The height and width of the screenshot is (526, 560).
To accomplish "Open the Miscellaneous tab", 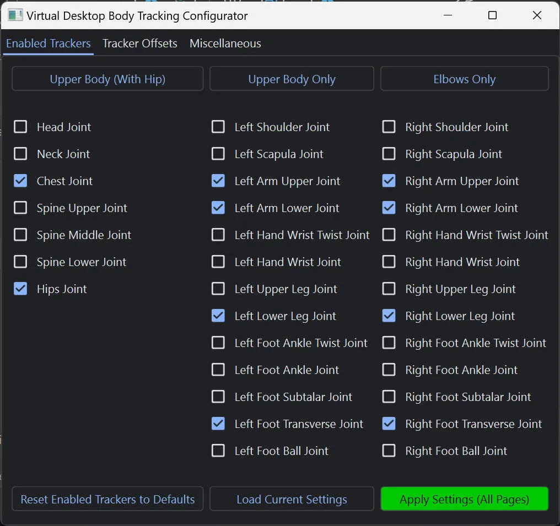I will (225, 43).
